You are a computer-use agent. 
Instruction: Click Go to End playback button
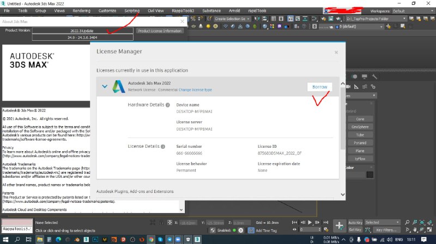[x=325, y=222]
